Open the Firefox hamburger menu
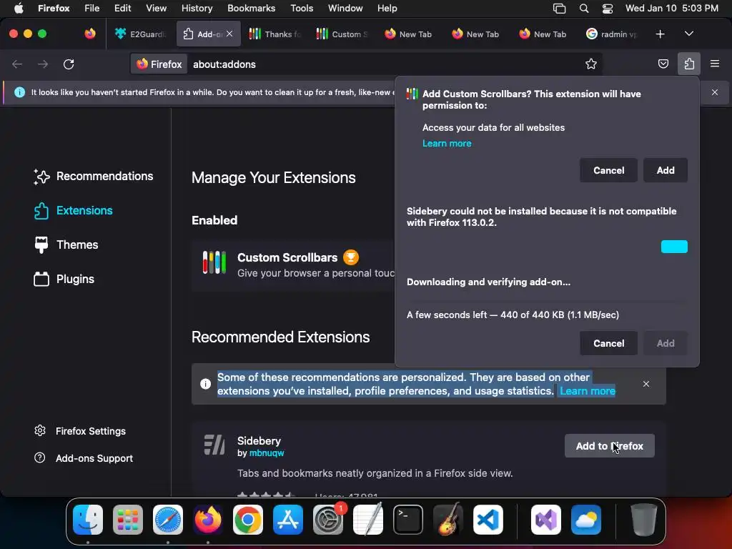This screenshot has width=732, height=549. pos(715,64)
